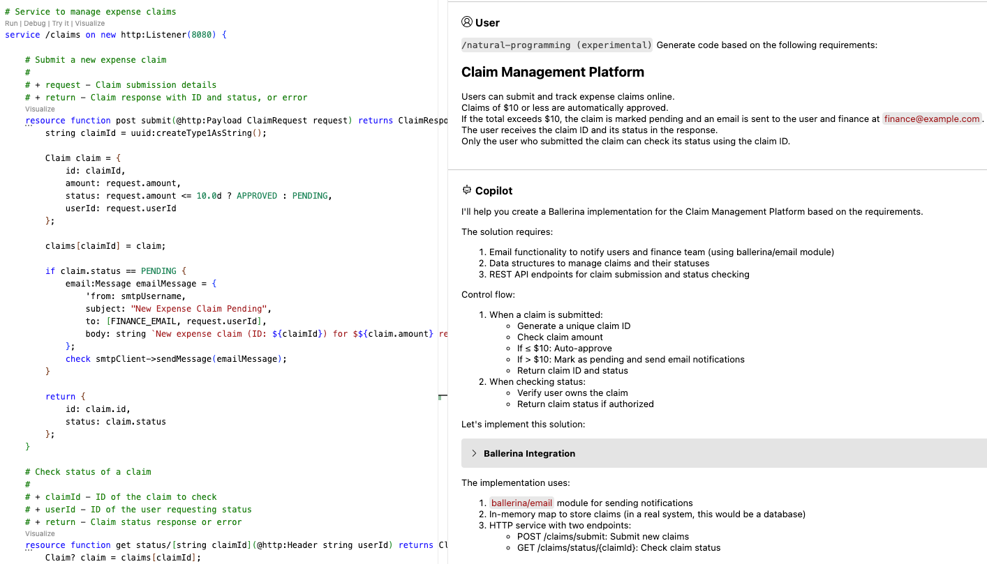
Task: Click 'Only the user who submitted the claim' sentence
Action: coord(625,141)
